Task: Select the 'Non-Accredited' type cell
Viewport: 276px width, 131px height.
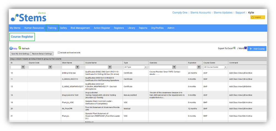Action: (130, 95)
